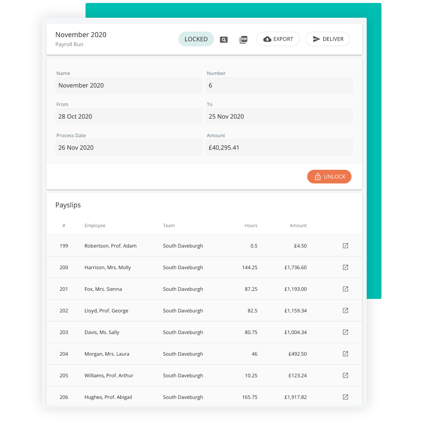Click the Amount column header in Payslips
The height and width of the screenshot is (425, 425).
click(x=298, y=225)
